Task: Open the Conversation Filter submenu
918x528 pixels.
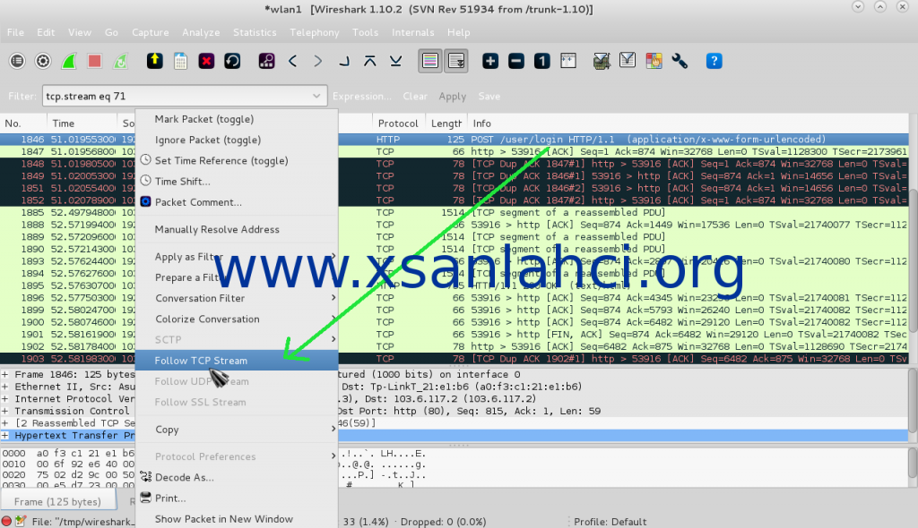Action: coord(237,298)
